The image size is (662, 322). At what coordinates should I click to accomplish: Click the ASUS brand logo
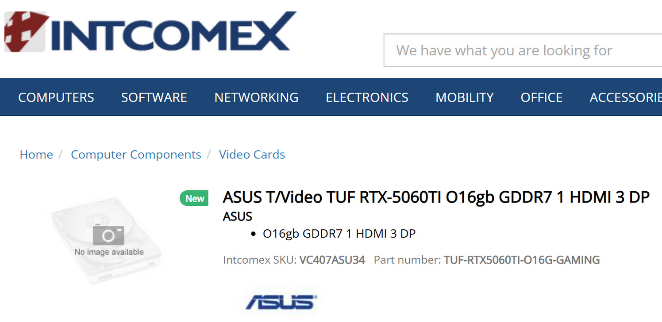pyautogui.click(x=281, y=303)
